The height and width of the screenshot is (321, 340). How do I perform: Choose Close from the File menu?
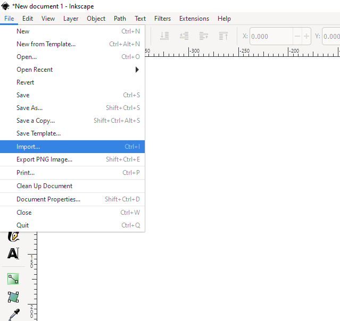72,213
